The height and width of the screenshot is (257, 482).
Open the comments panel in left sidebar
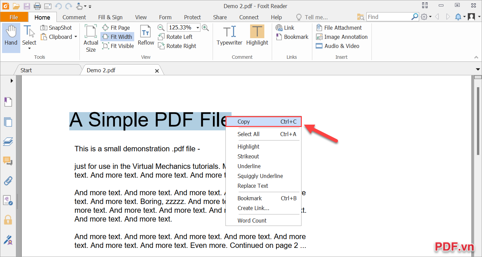8,161
